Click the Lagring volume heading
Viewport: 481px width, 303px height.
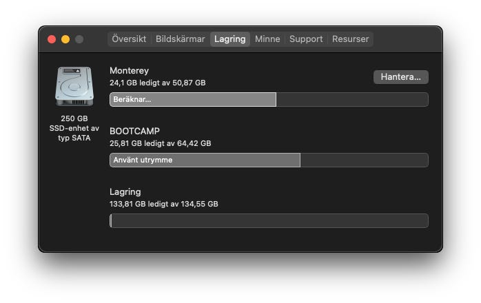(x=125, y=191)
